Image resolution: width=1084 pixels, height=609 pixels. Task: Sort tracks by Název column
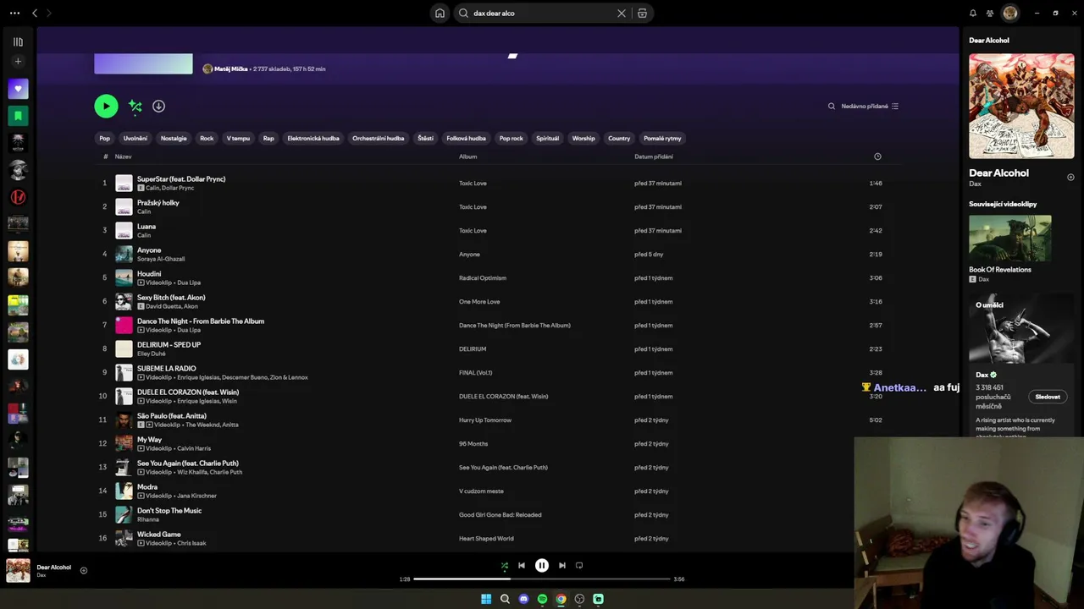[x=124, y=156]
